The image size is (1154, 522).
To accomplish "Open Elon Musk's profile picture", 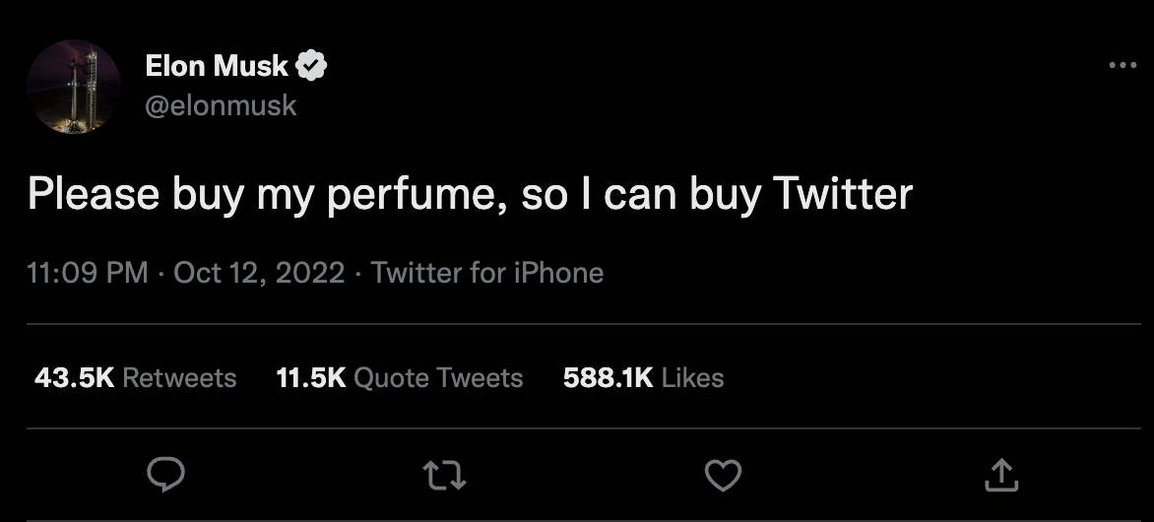I will click(74, 87).
